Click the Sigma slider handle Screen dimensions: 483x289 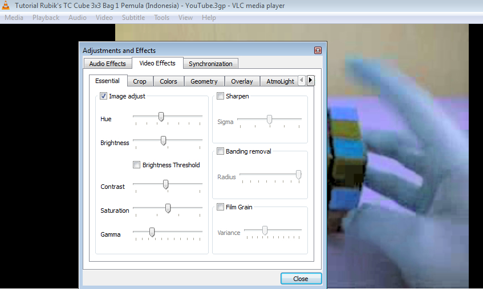(269, 119)
